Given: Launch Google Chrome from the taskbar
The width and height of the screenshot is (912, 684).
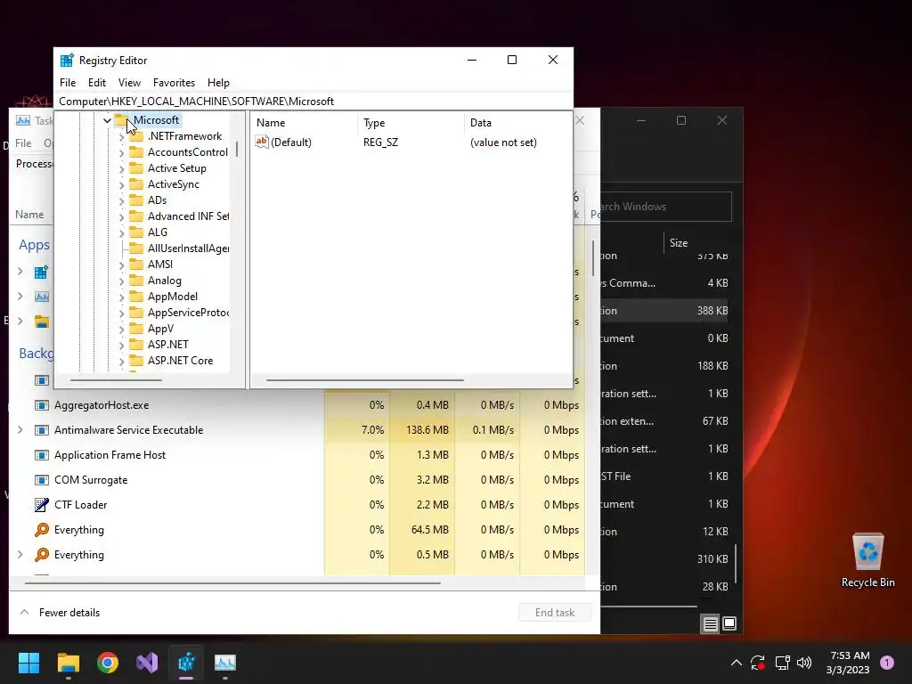Looking at the screenshot, I should point(108,663).
